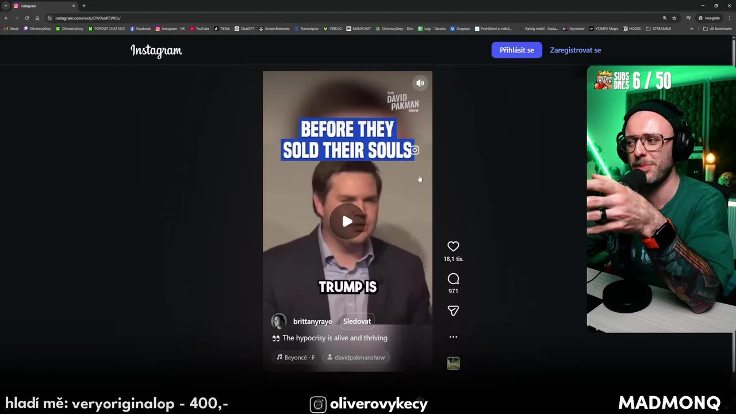
Task: Open the StreamElements bookmark
Action: point(274,29)
